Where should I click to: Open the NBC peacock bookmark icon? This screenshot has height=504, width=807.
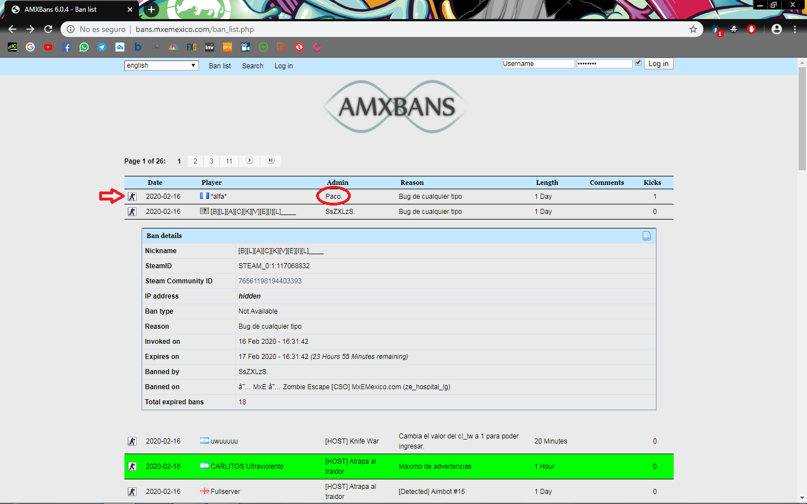[x=174, y=47]
